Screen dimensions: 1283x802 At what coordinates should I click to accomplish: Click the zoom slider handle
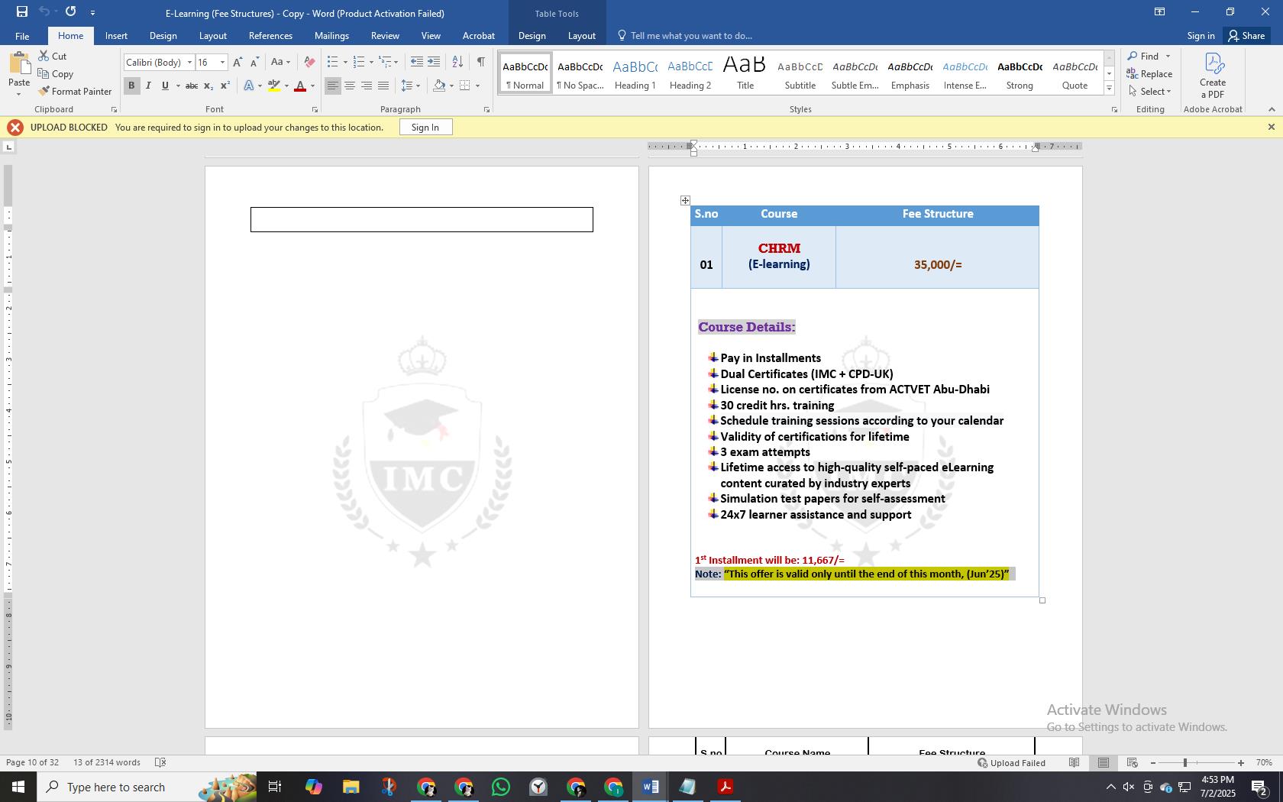[x=1185, y=762]
